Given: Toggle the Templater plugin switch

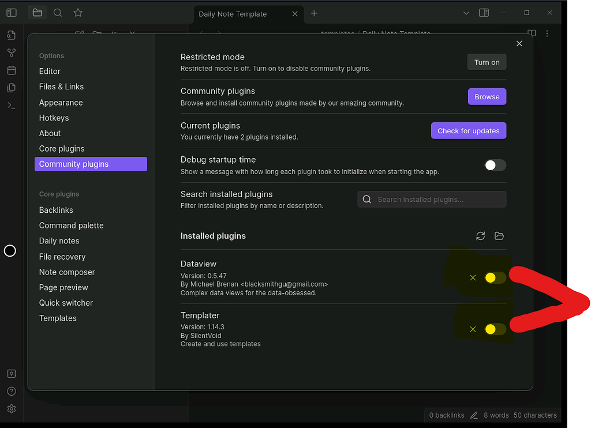Looking at the screenshot, I should coord(495,329).
